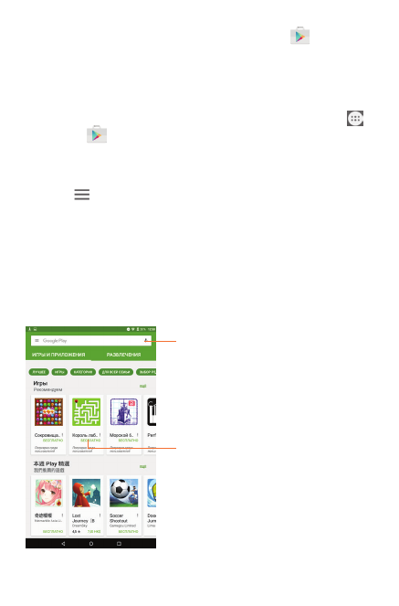Open the Soccer Shootout app thumbnail

tap(123, 493)
